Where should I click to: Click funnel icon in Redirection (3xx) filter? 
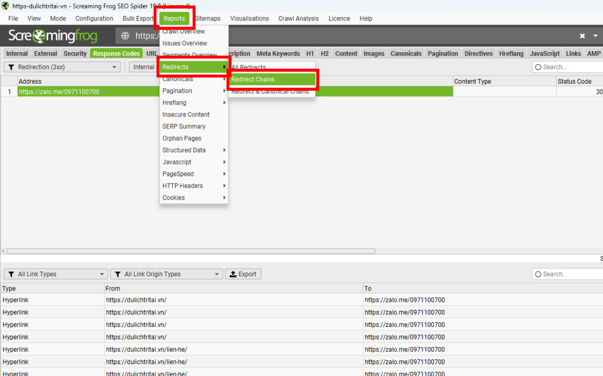[11, 67]
